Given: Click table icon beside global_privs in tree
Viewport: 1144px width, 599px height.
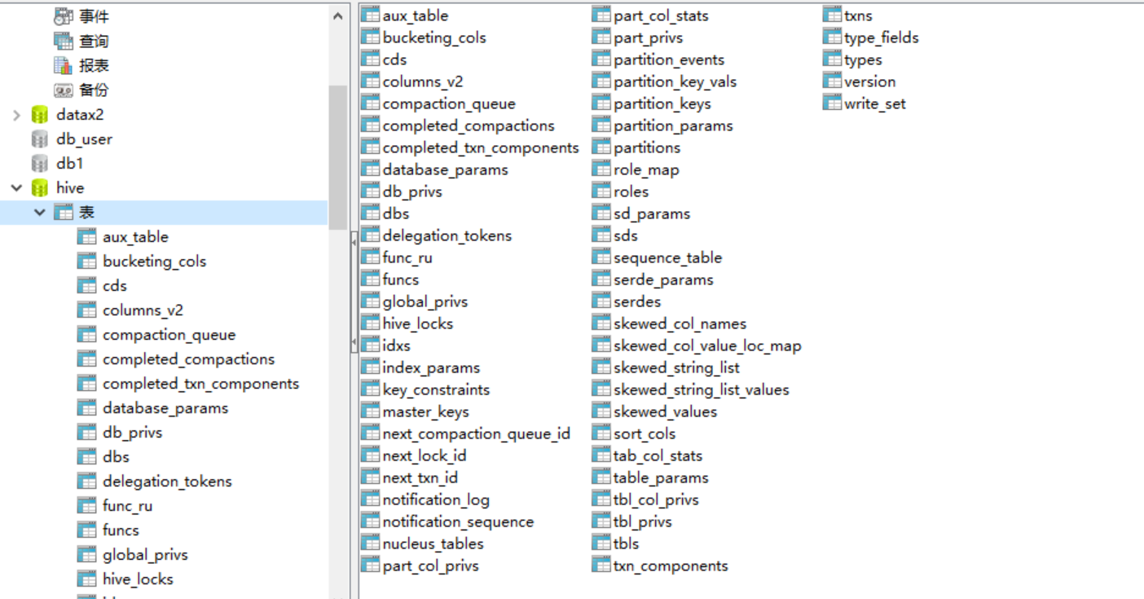Looking at the screenshot, I should click(x=87, y=555).
